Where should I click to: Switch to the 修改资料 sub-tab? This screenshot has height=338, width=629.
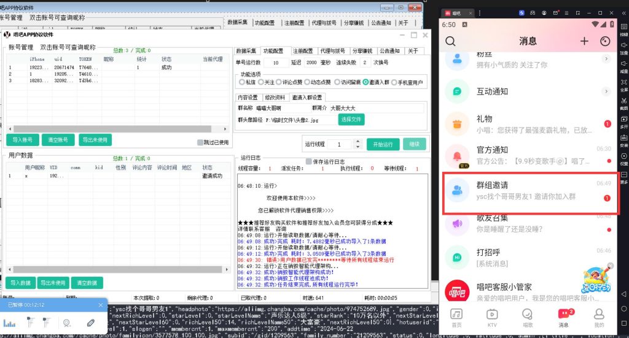(275, 97)
